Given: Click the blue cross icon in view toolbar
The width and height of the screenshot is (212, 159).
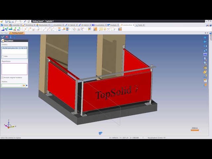Looking at the screenshot, I should [205, 37].
